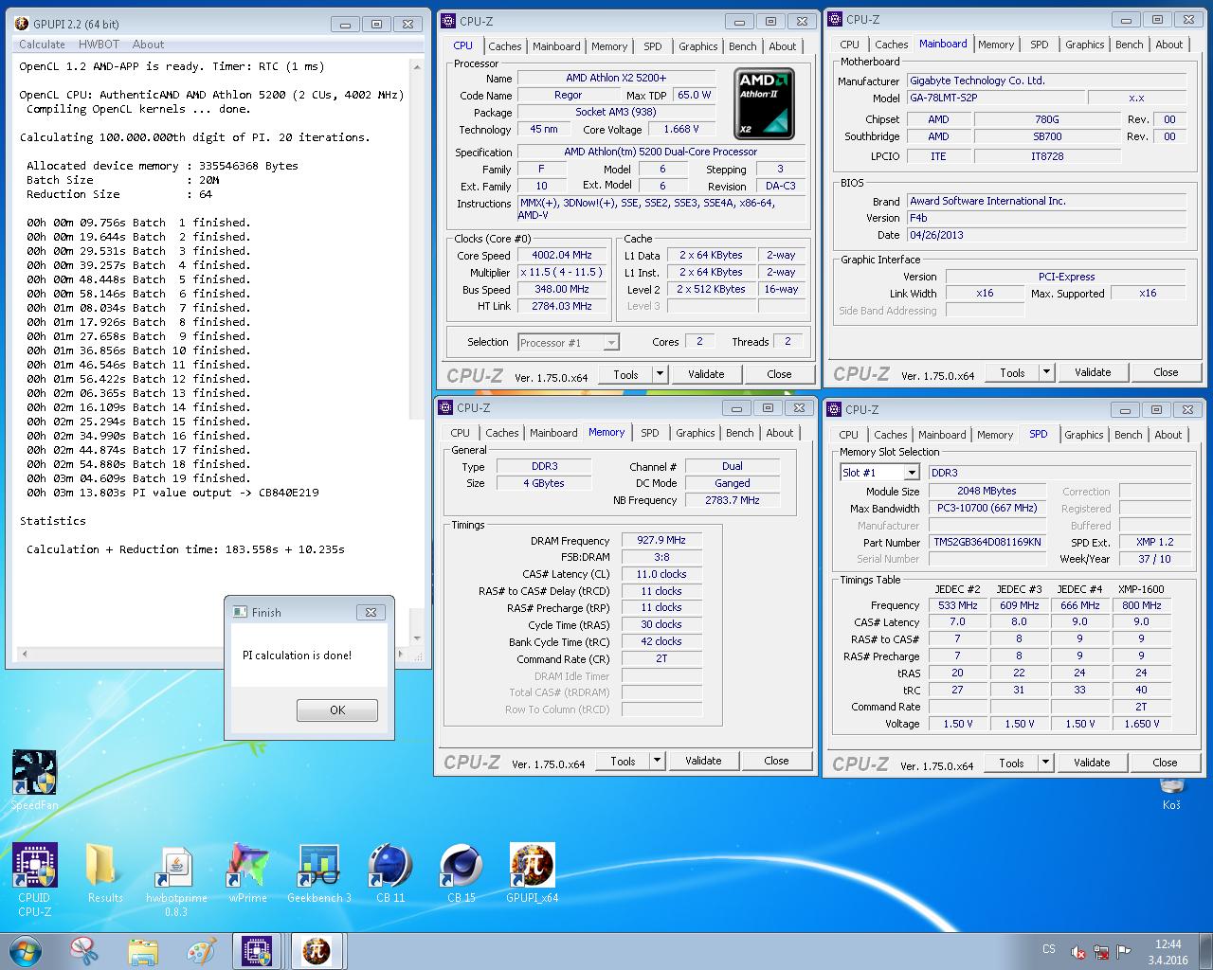
Task: Open the CB 15 Cinebench shortcut
Action: (462, 872)
